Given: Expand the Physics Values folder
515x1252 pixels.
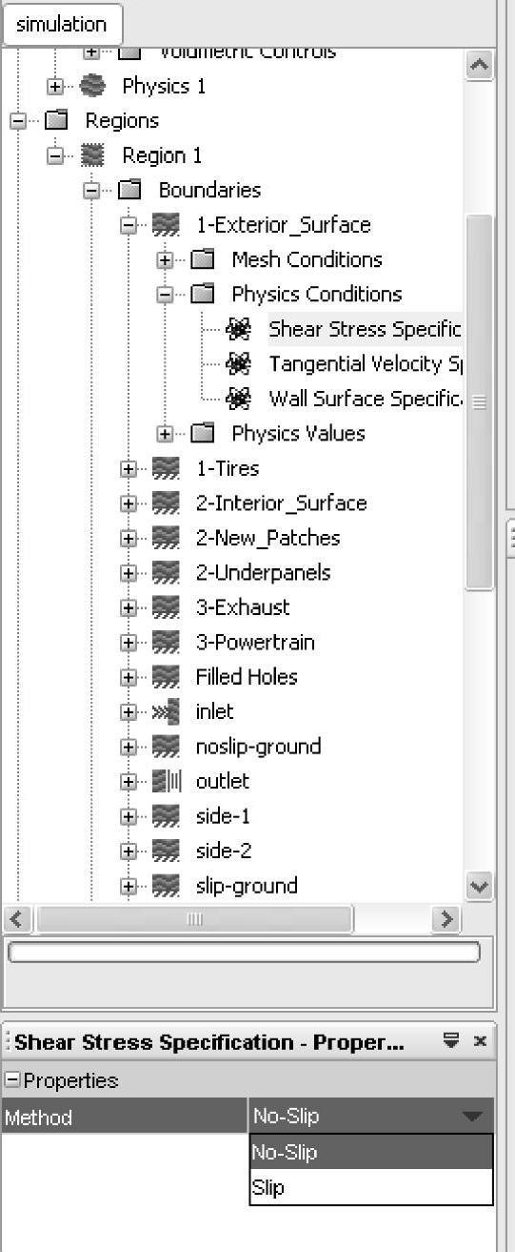Looking at the screenshot, I should [x=166, y=434].
